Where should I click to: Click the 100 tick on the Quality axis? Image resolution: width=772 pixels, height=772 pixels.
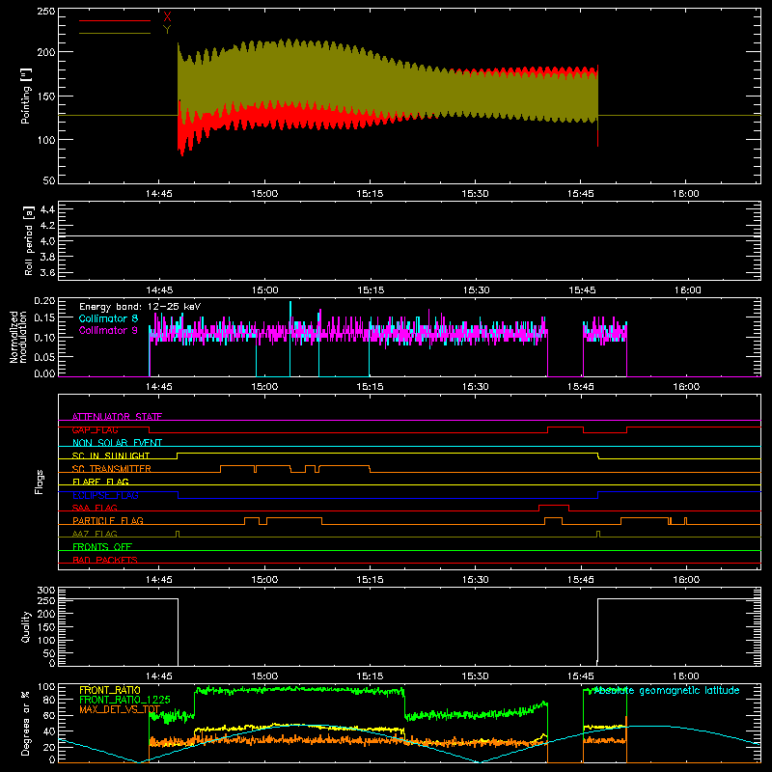(x=46, y=640)
